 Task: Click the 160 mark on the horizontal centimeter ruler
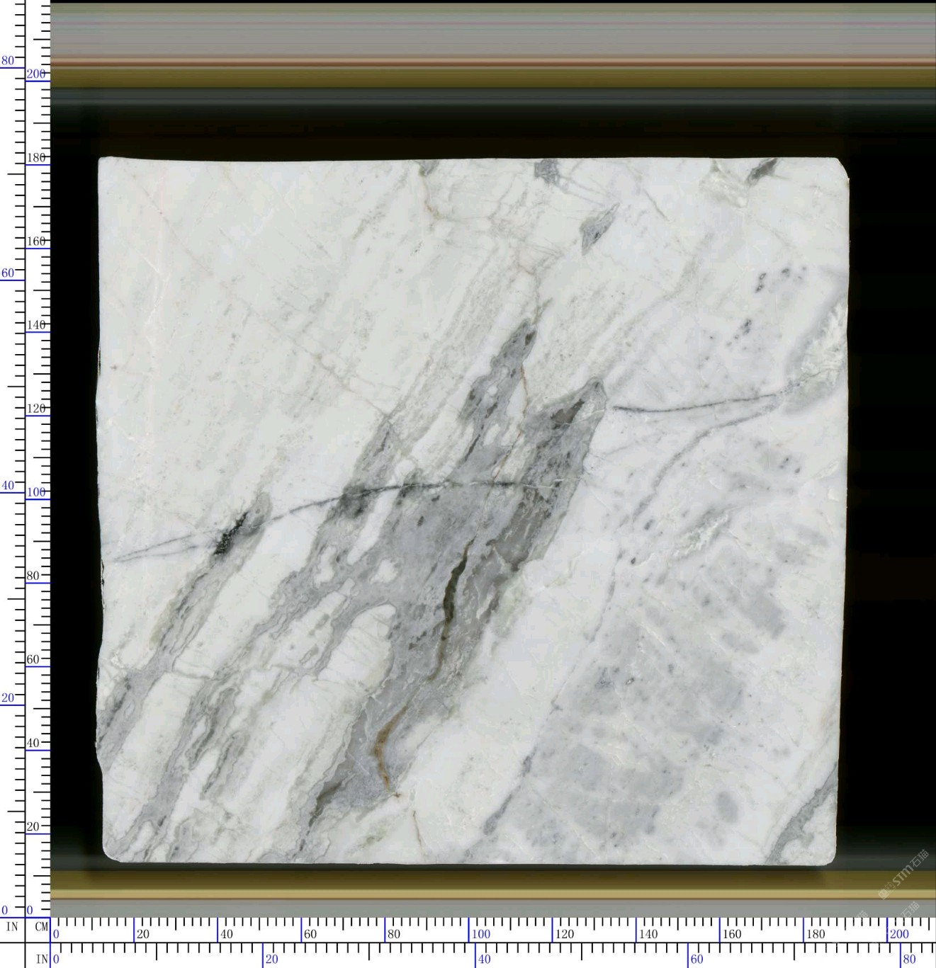coord(731,934)
